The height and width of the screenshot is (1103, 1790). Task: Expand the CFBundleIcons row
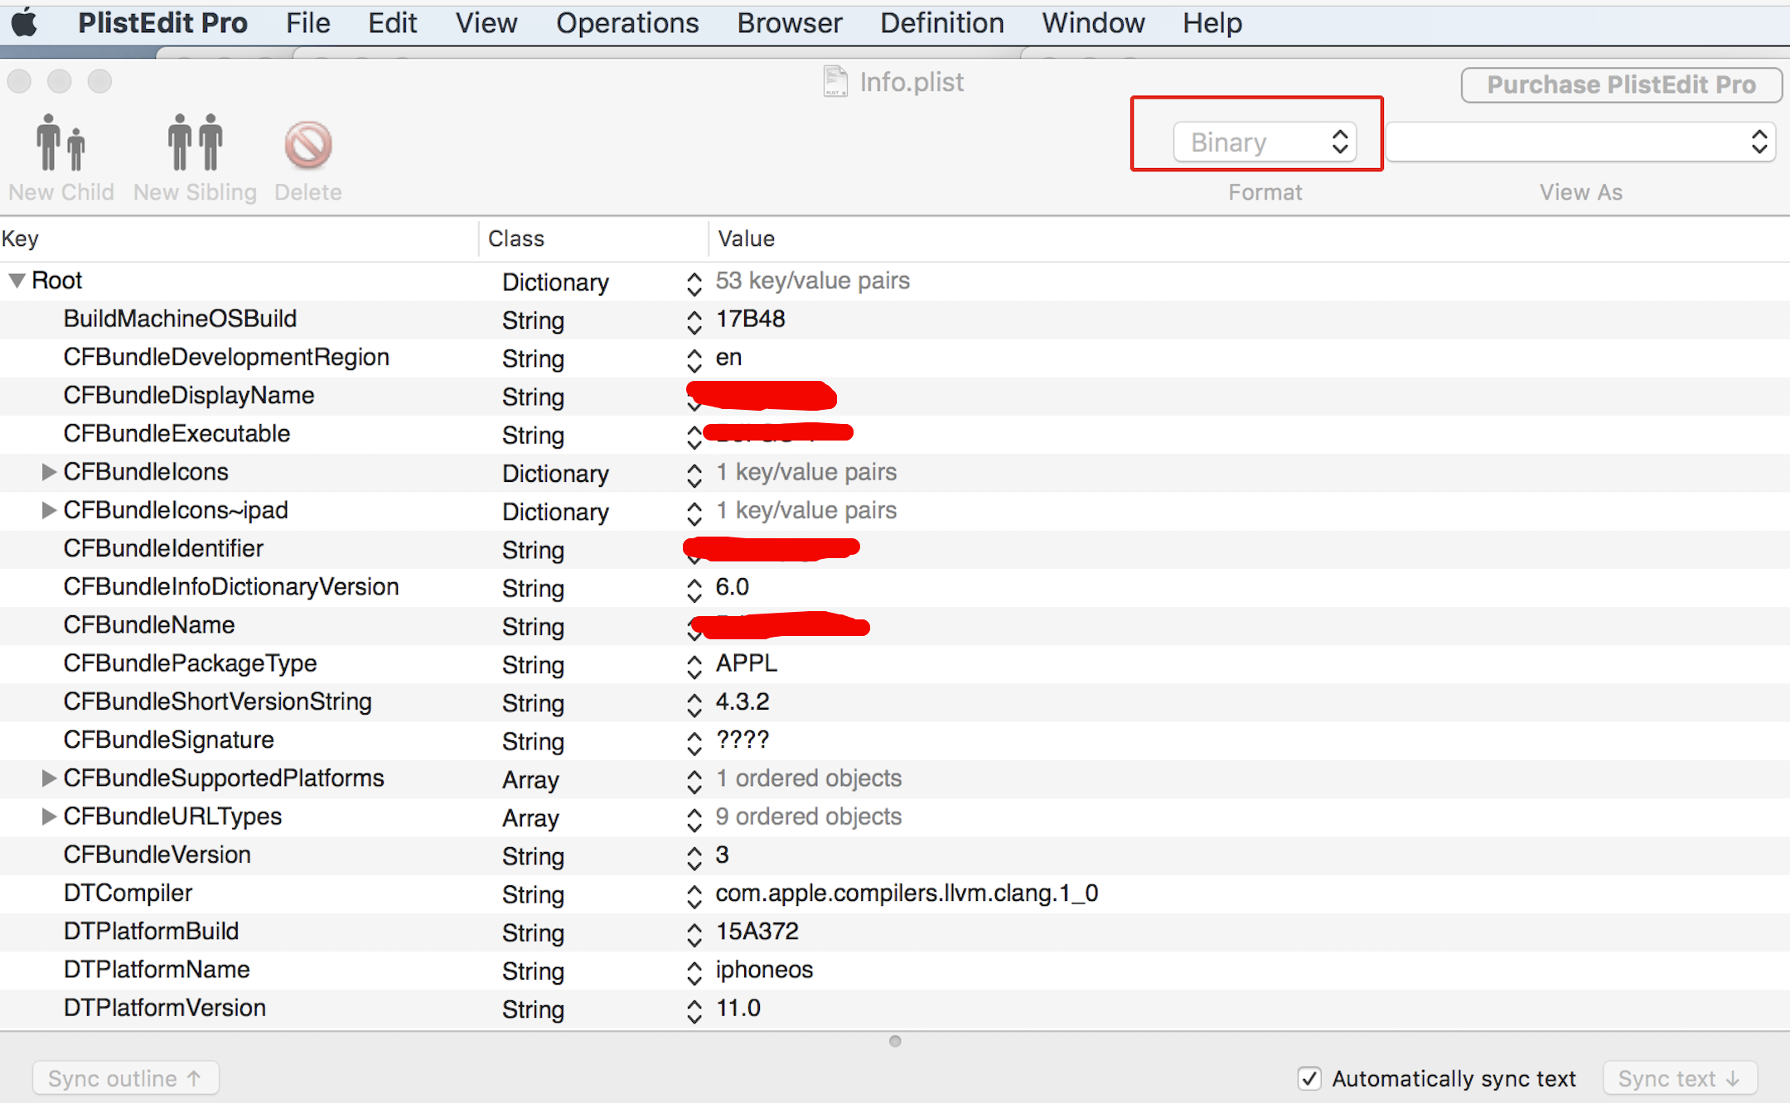click(49, 472)
